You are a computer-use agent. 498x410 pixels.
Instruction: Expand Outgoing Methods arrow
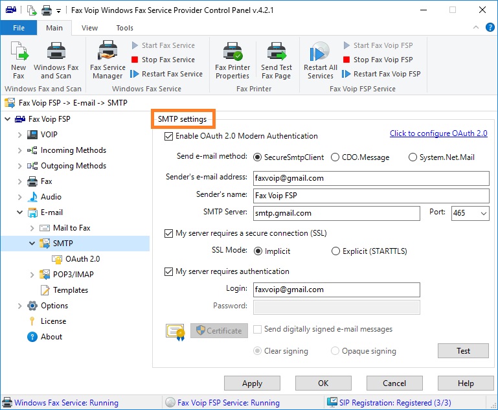pos(19,166)
